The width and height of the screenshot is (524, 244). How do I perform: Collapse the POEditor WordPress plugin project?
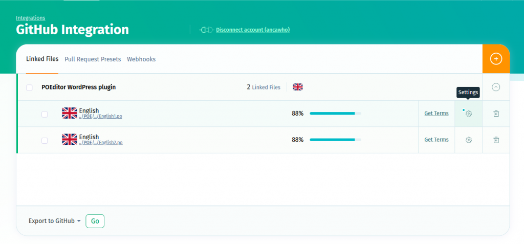pos(496,87)
